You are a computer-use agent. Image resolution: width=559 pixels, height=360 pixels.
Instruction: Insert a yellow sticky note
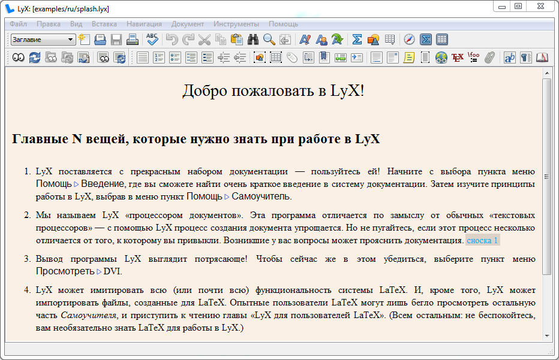pyautogui.click(x=409, y=58)
